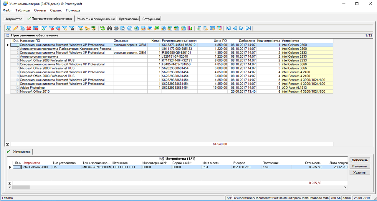Screen dimensions: 377x201
Task: Refresh data with the green arrows icon
Action: click(102, 28)
